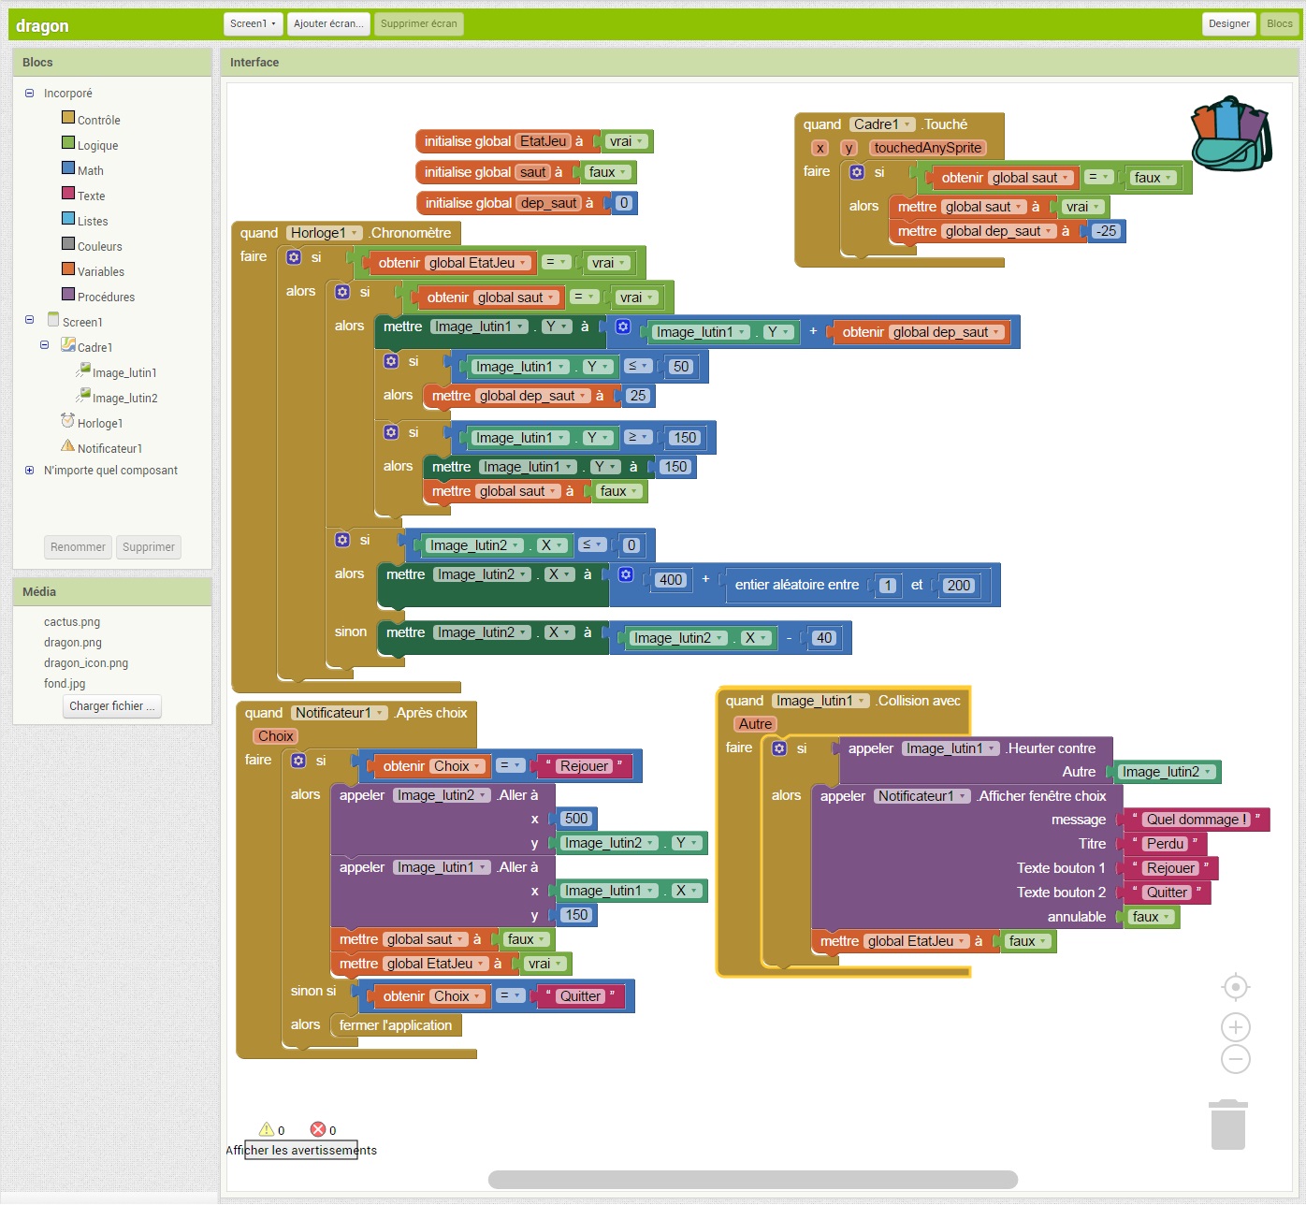Open the mutator gear on Horloge1 si block

[x=294, y=257]
